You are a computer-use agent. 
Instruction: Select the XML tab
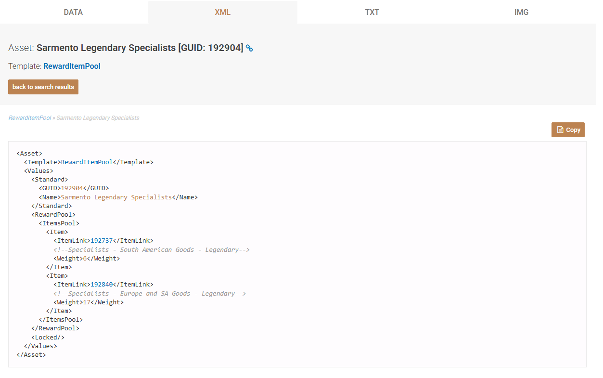pyautogui.click(x=222, y=12)
